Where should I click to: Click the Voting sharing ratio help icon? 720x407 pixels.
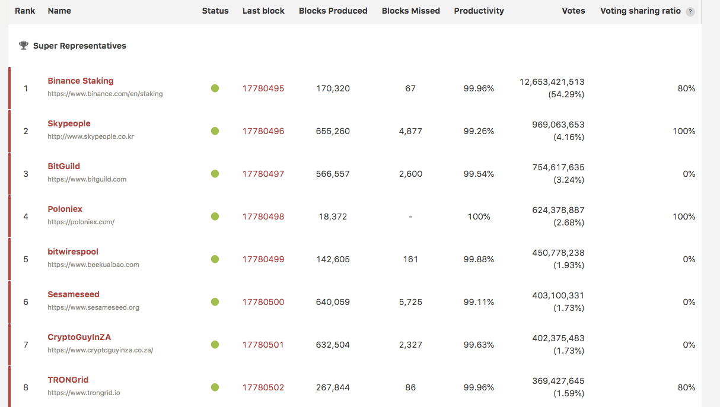690,11
